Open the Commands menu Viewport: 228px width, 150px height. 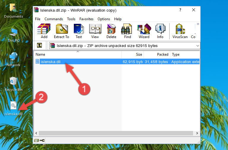click(54, 19)
